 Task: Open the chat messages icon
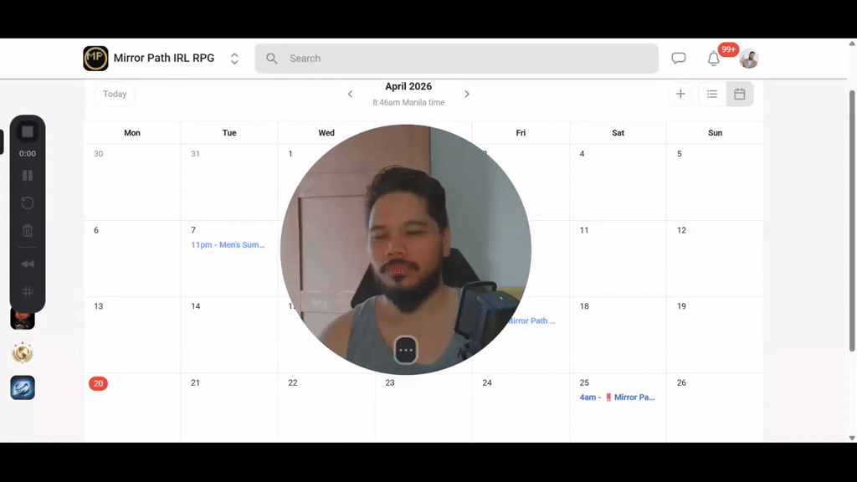click(x=679, y=58)
